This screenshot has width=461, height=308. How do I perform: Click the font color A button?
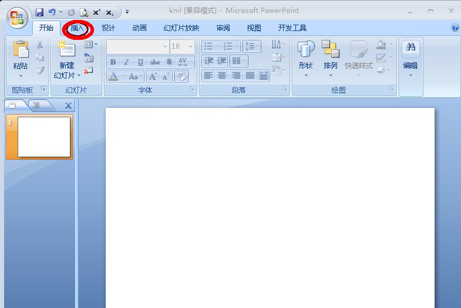(x=113, y=77)
